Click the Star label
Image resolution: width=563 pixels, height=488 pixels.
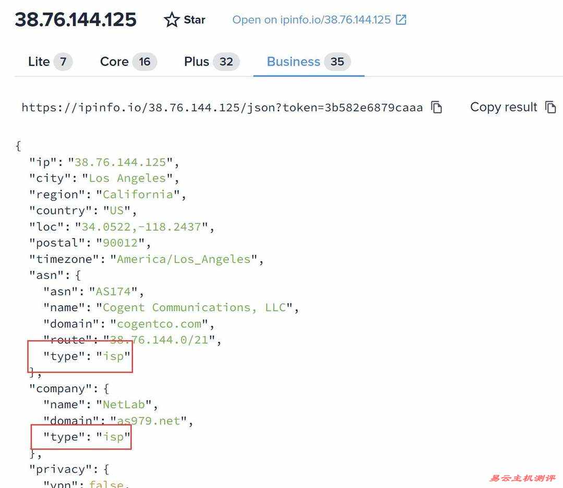(194, 20)
